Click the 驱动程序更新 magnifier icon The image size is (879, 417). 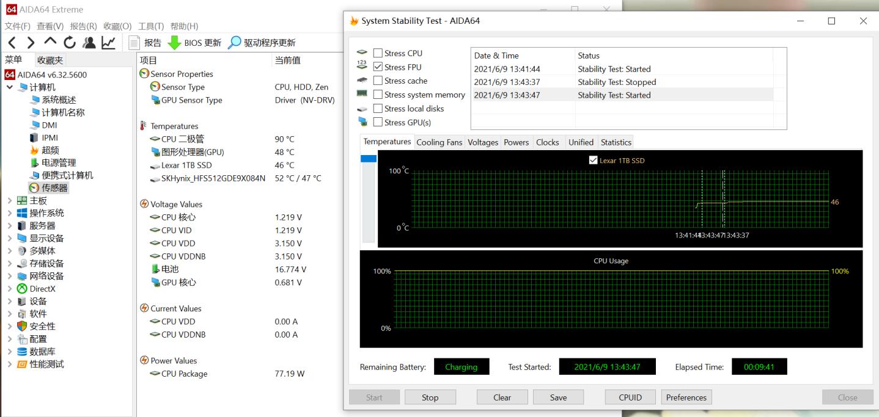pyautogui.click(x=235, y=43)
